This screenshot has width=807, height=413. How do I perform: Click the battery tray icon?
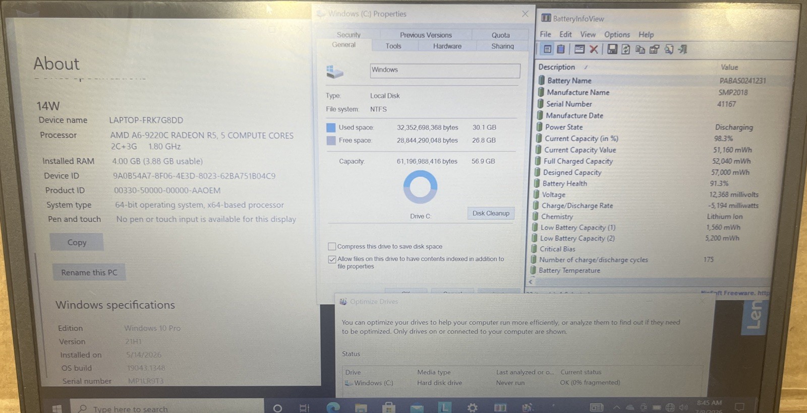(657, 407)
